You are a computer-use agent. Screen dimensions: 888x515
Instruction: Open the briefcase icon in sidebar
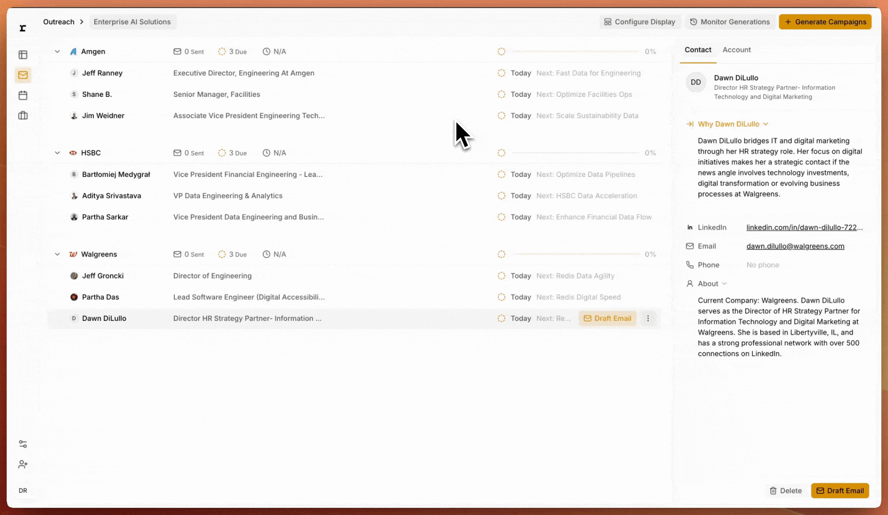point(23,115)
